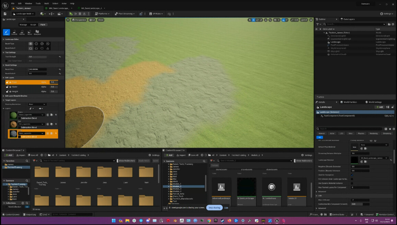Open the World Settings tab

pyautogui.click(x=373, y=102)
